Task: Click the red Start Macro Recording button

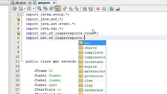Action: click(x=98, y=9)
